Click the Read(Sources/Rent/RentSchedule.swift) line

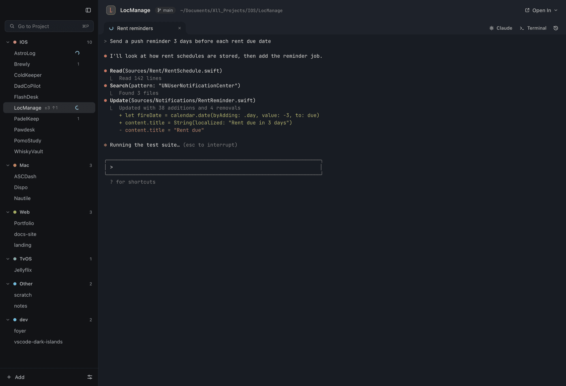click(x=166, y=71)
